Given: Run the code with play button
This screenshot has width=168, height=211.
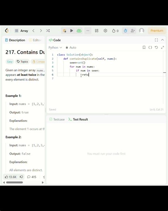Looking at the screenshot, I should click(71, 31).
